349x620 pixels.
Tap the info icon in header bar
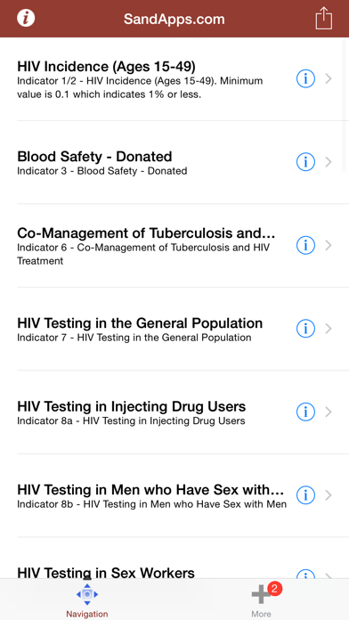pos(26,18)
